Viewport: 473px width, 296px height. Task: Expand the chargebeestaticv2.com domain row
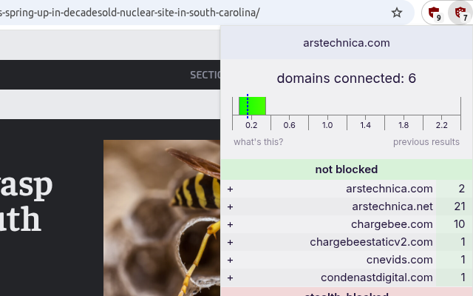pos(230,242)
